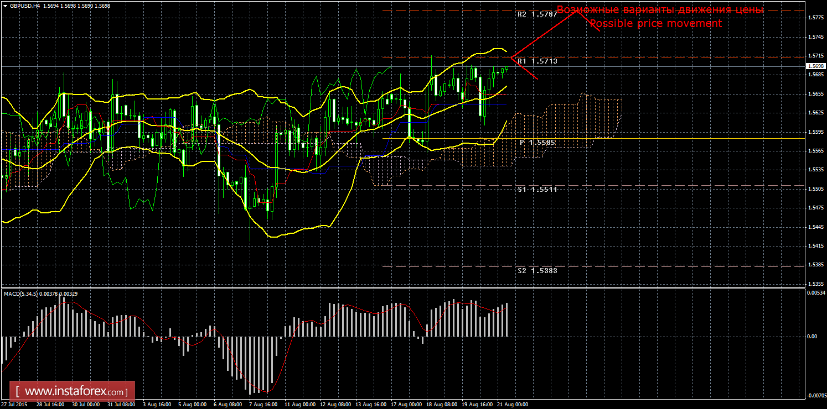Click the 11 Aug 00:00 time label
Image resolution: width=827 pixels, height=409 pixels.
[301, 405]
